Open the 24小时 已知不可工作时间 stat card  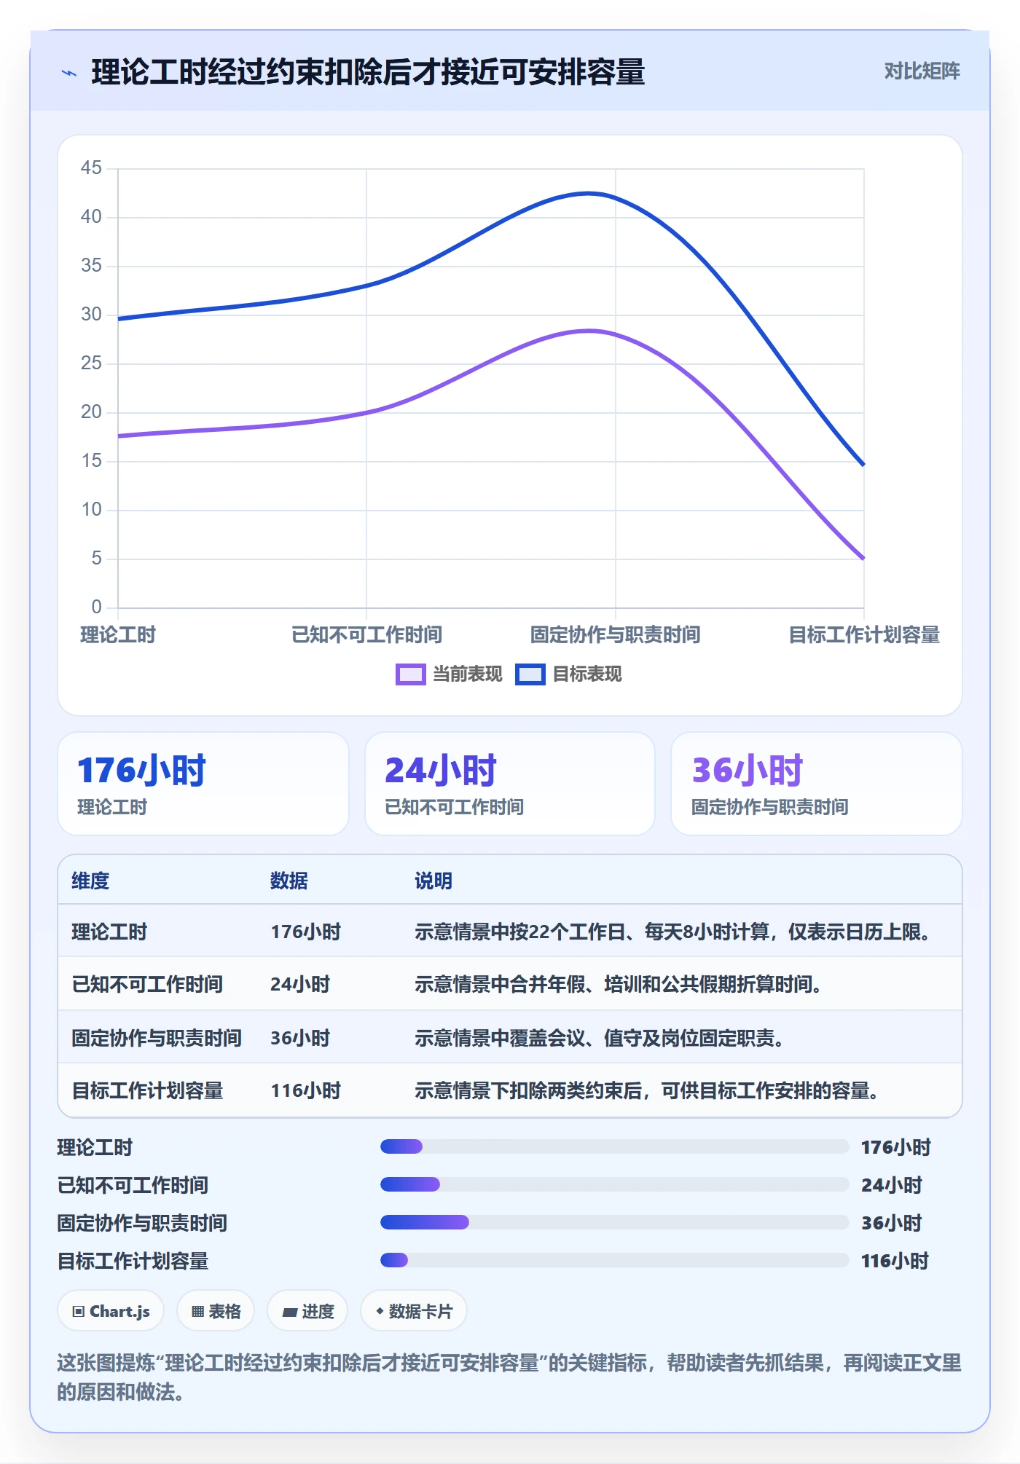coord(510,784)
